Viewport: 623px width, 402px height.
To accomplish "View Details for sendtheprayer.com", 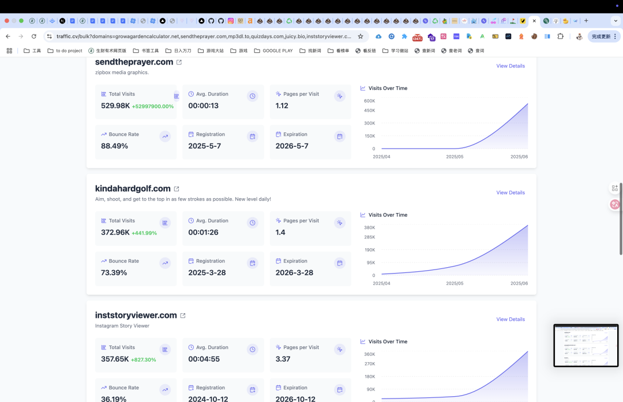I will point(511,66).
